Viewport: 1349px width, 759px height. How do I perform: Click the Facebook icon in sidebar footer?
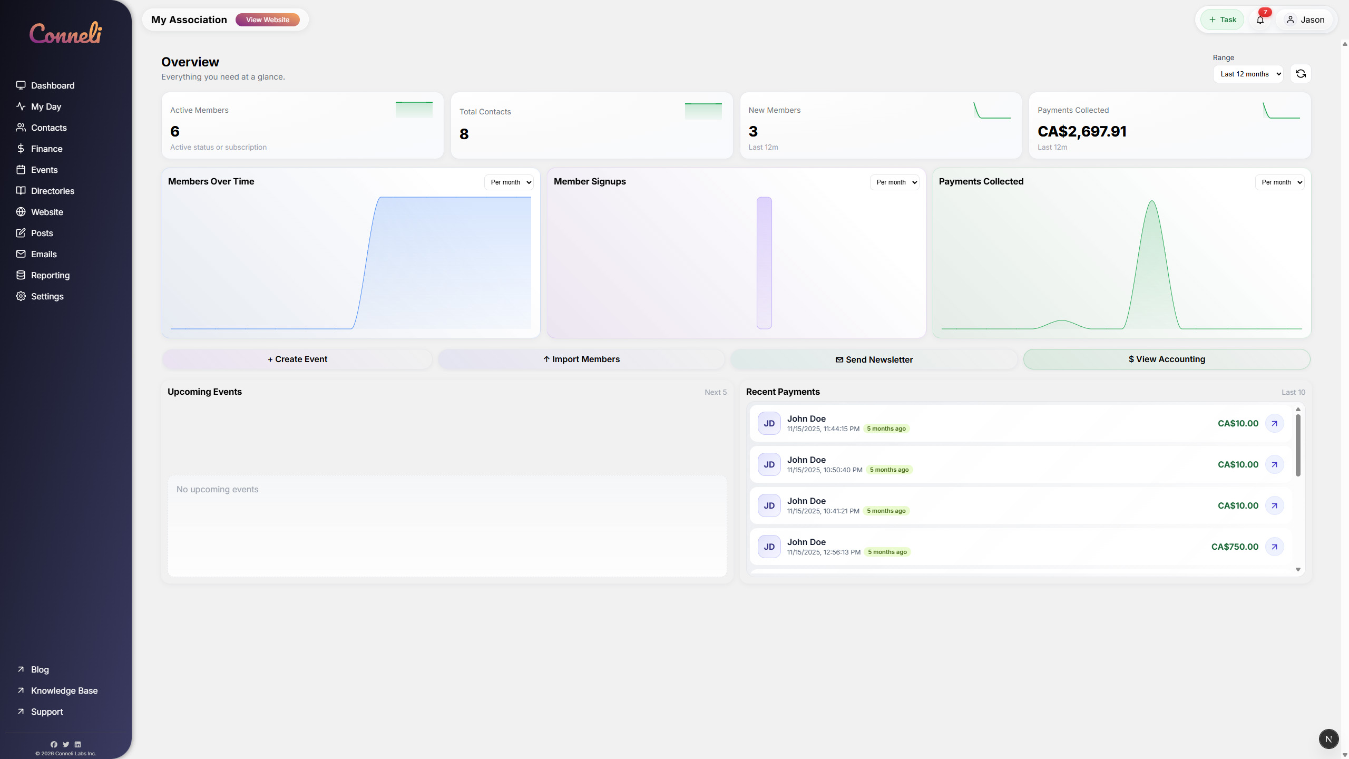coord(54,744)
